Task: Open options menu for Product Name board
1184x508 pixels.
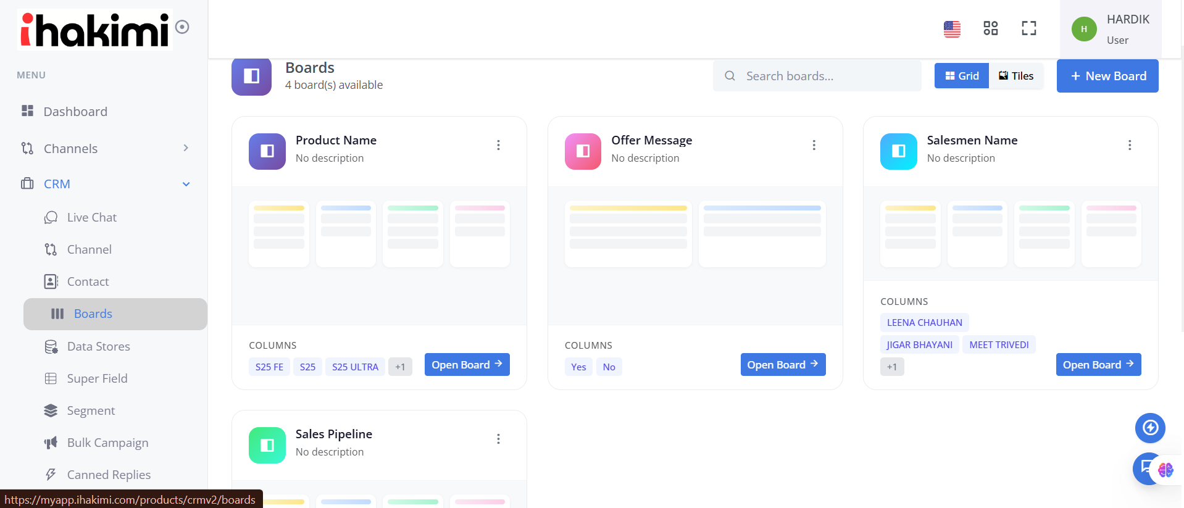Action: coord(498,145)
